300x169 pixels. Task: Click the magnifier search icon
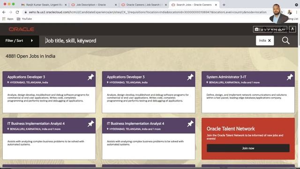pos(285,41)
